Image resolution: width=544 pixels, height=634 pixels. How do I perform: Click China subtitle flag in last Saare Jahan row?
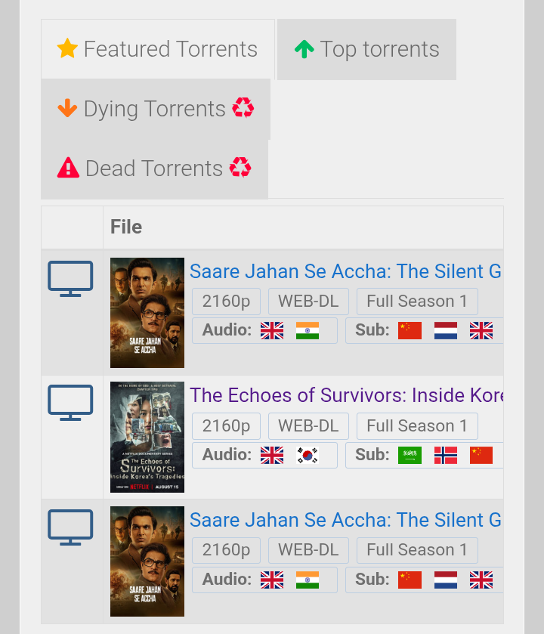[x=410, y=580]
